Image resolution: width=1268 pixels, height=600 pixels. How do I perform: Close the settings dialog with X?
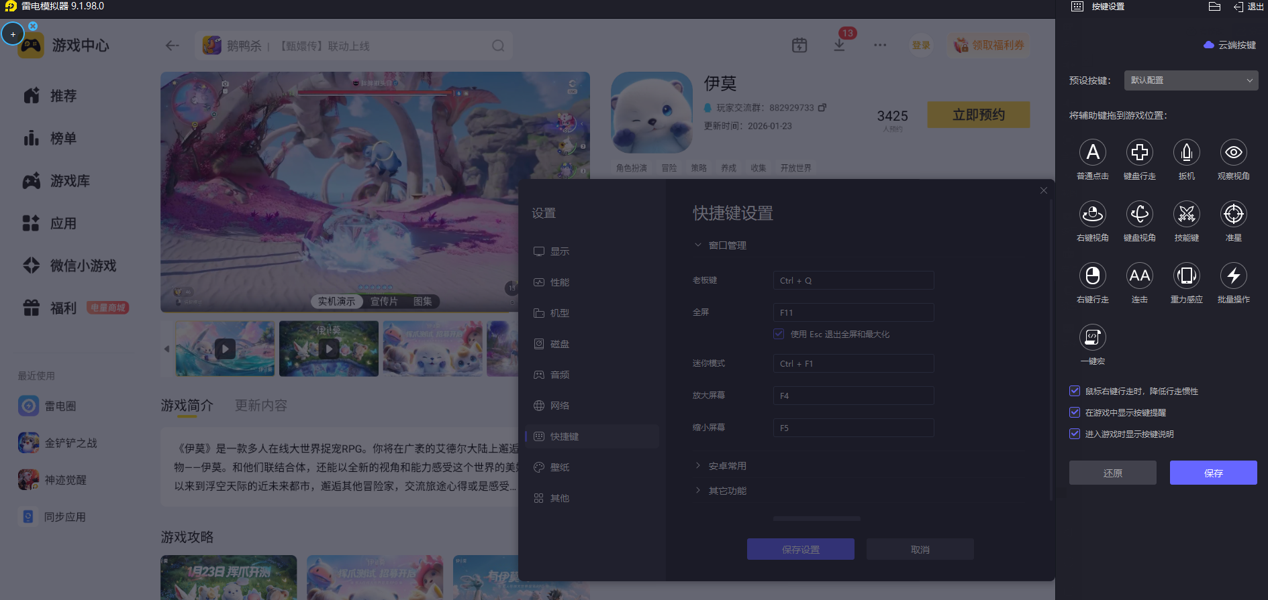tap(1044, 190)
